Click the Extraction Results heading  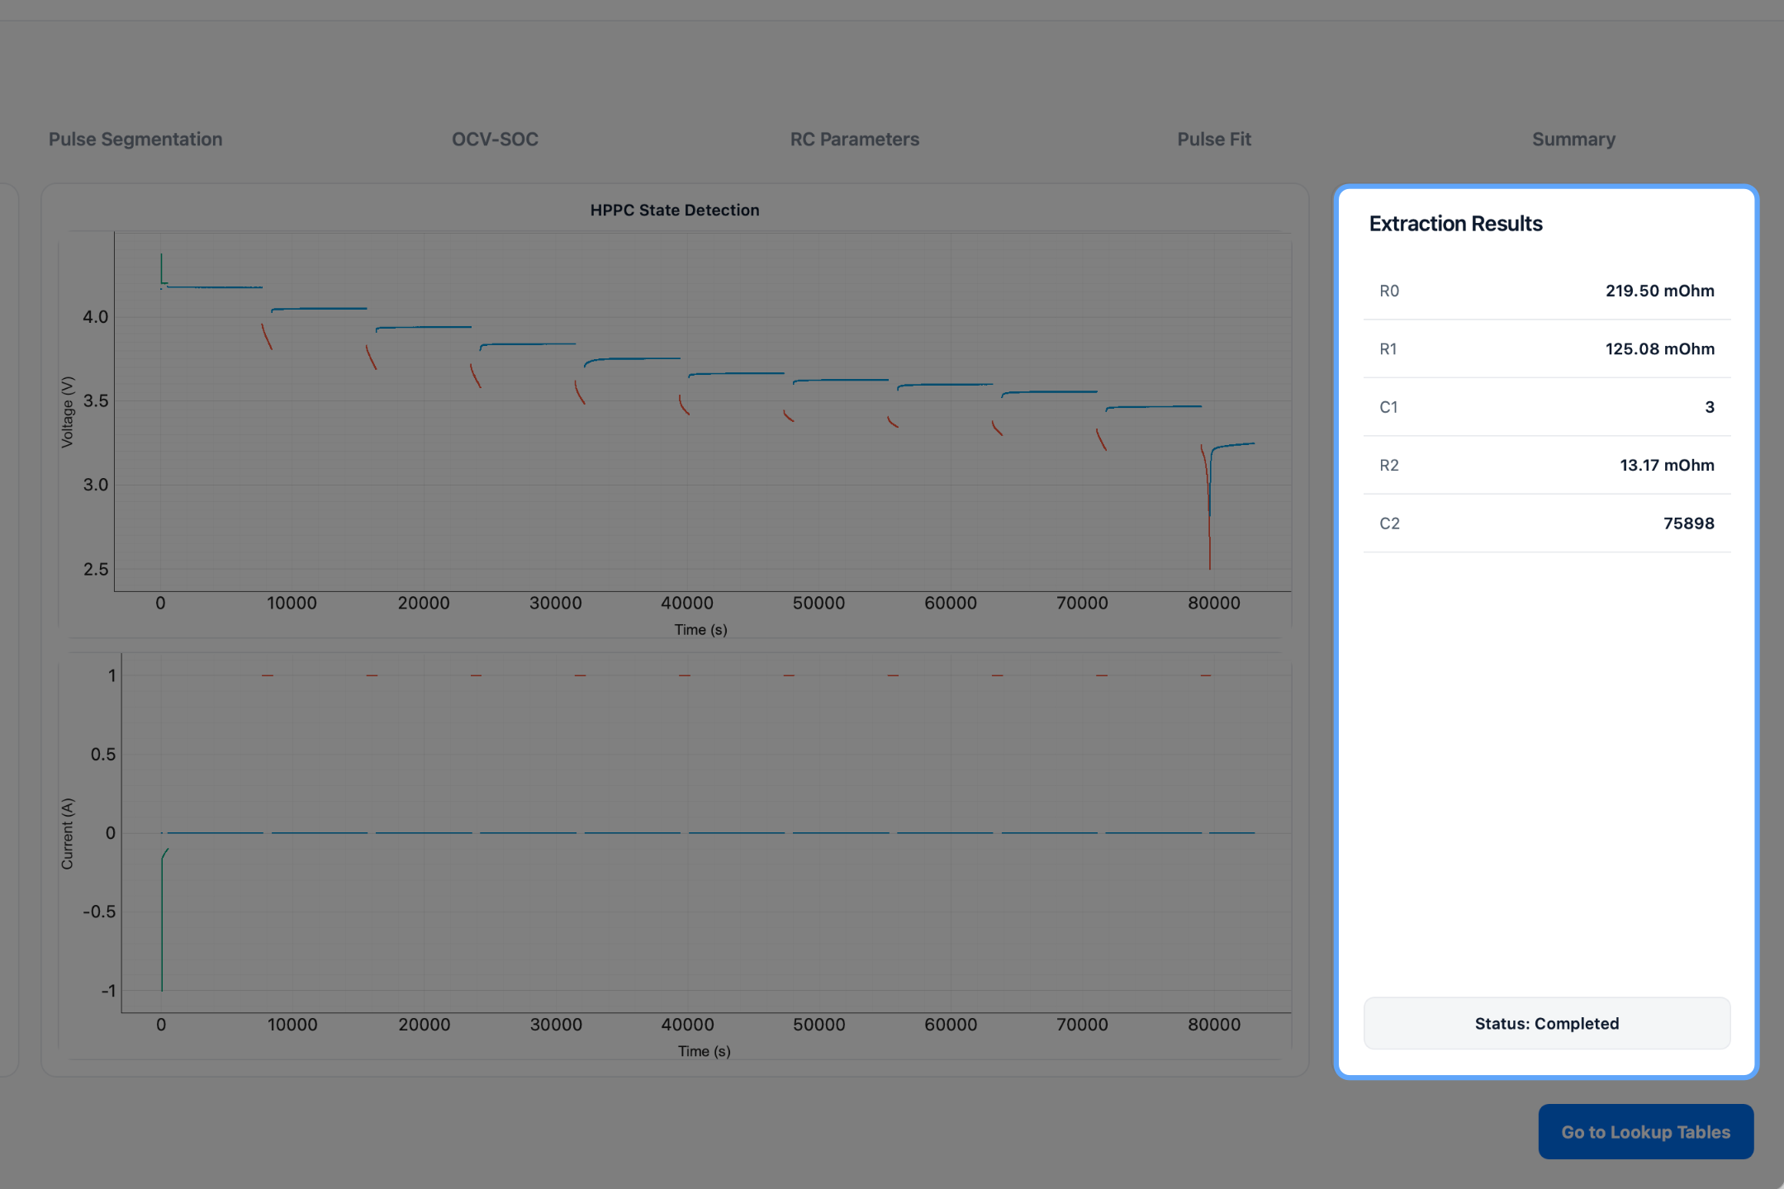coord(1455,224)
